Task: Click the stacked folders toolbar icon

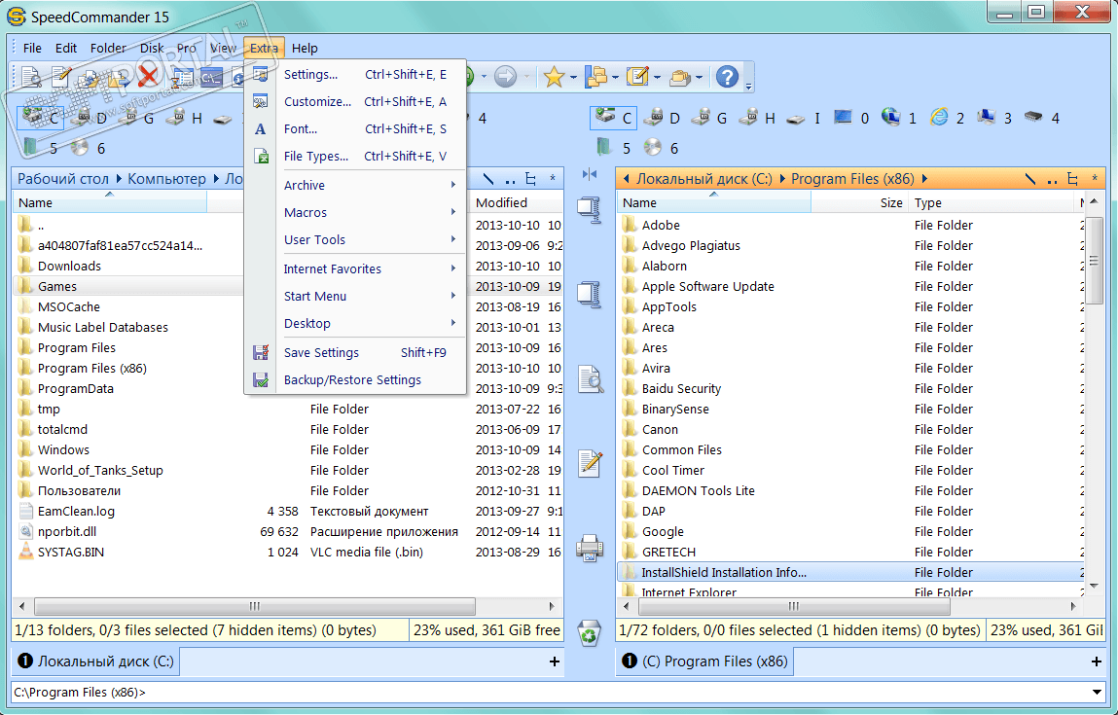Action: pyautogui.click(x=679, y=77)
